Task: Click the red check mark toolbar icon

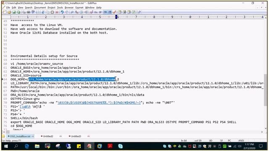Action: coord(114,12)
